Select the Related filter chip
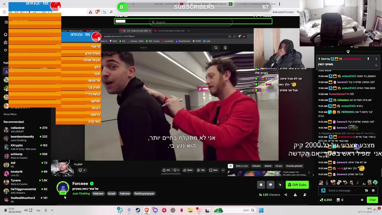382x215 pixels. coord(268,166)
